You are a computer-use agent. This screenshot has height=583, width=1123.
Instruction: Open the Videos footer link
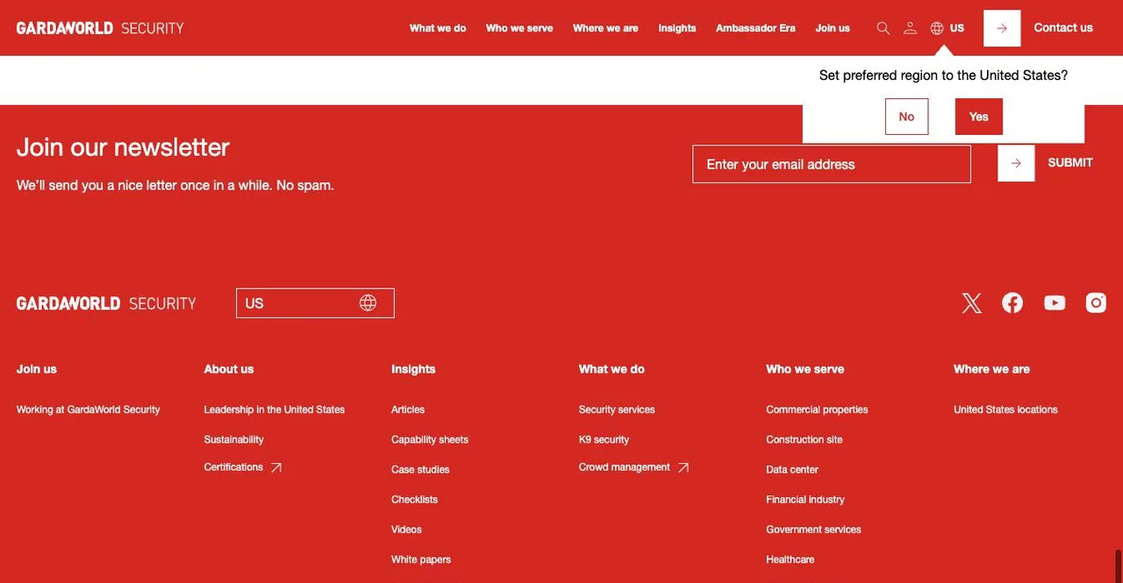[406, 529]
